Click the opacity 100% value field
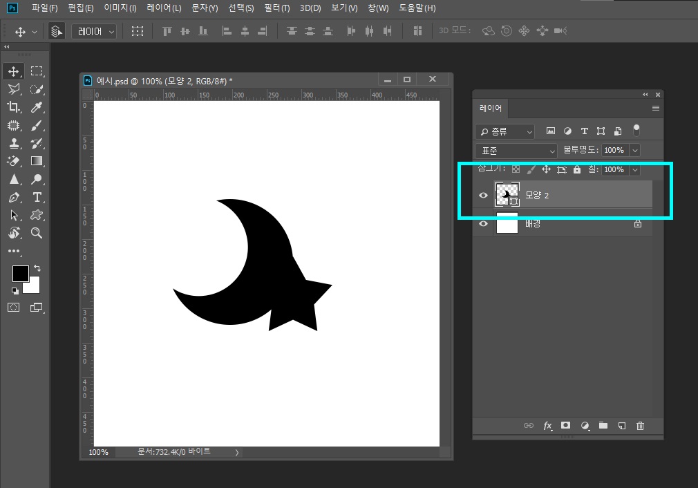This screenshot has width=698, height=488. [x=614, y=151]
